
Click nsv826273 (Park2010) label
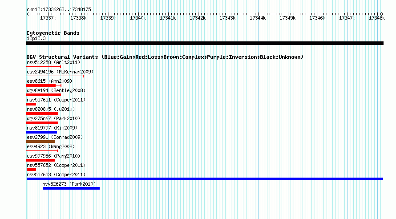pos(69,184)
